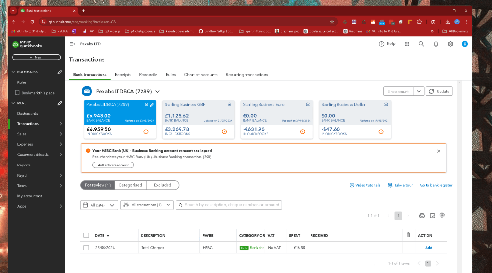Click the search magnifier icon in header

click(421, 44)
